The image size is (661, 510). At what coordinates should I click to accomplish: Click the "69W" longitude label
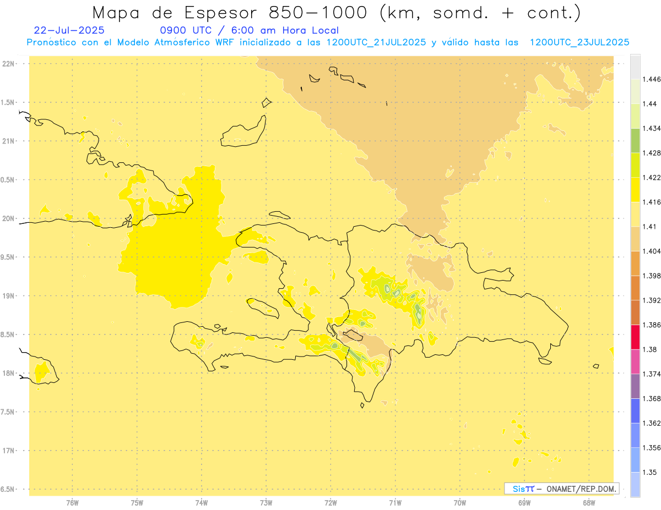[524, 502]
